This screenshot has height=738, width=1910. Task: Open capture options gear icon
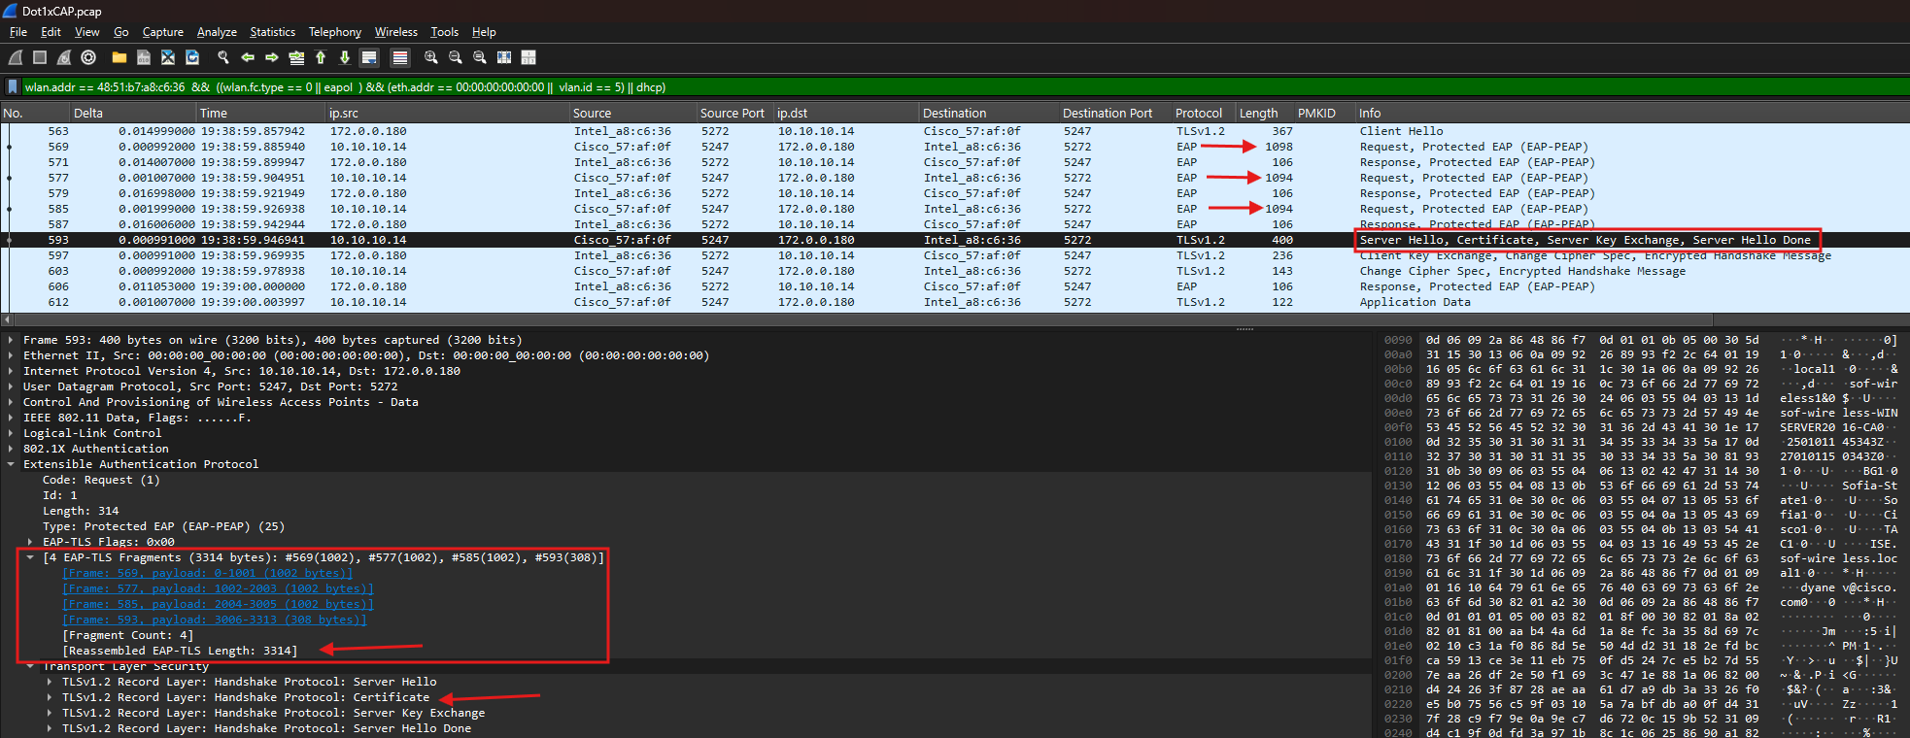click(88, 58)
